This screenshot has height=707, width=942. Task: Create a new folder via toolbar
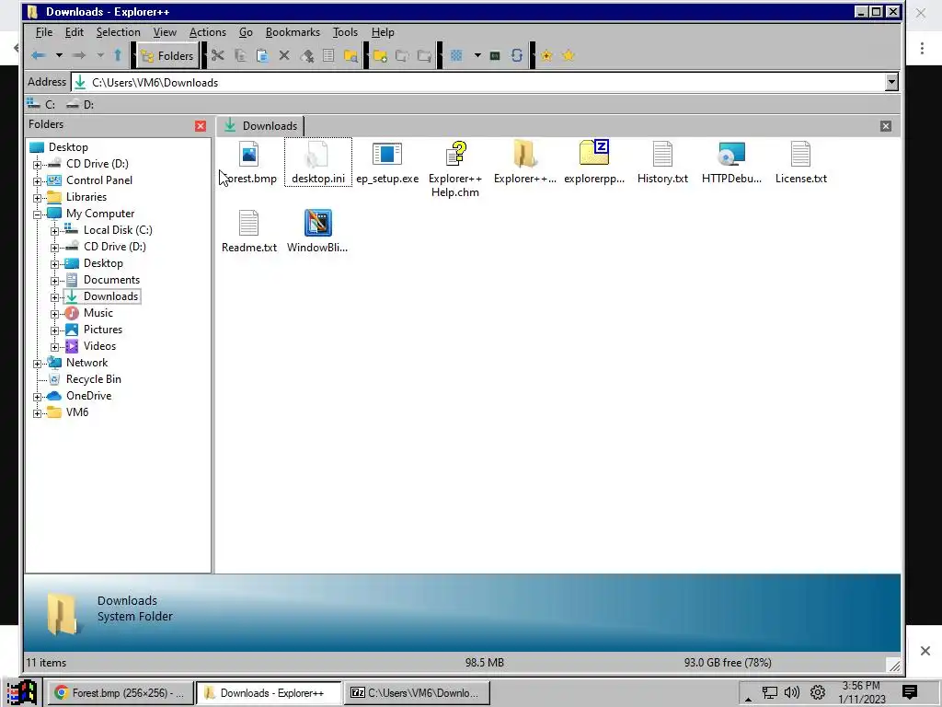tap(380, 56)
